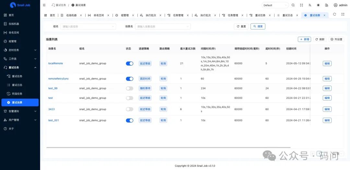The image size is (350, 170).
Task: Open 在线机器 in the sidebar
Action: [20, 24]
